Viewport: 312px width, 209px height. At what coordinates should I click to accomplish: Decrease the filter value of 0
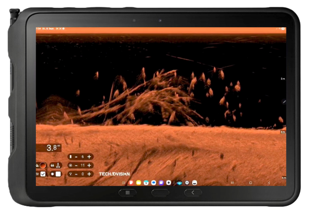pos(76,174)
